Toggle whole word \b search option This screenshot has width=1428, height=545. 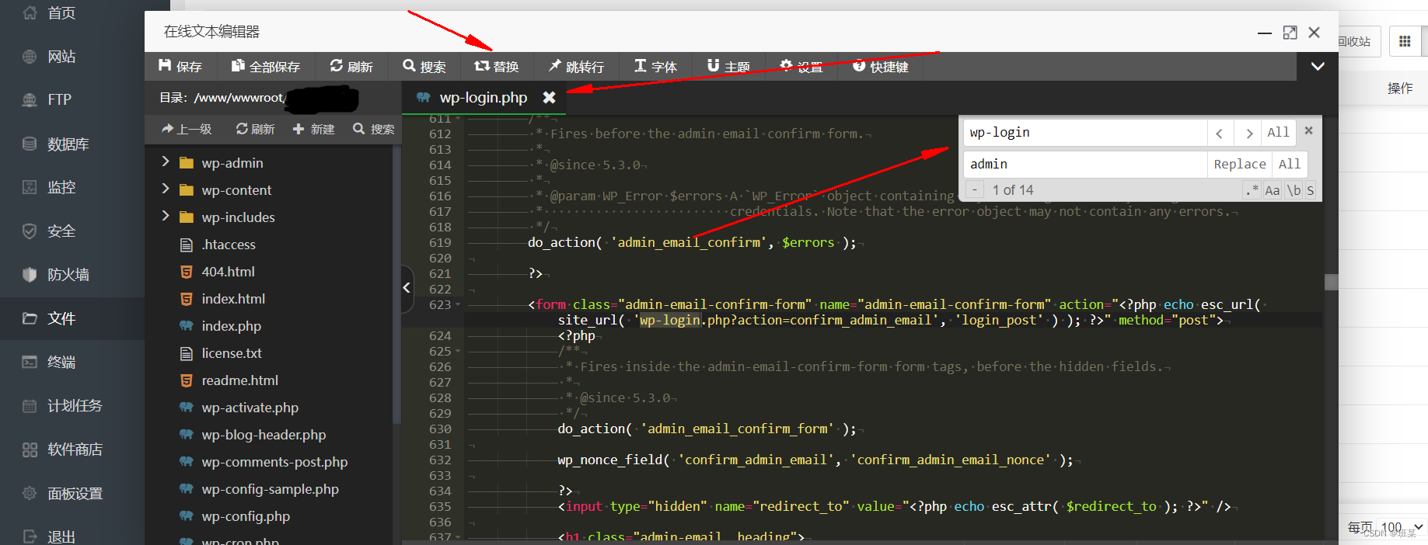[1294, 190]
